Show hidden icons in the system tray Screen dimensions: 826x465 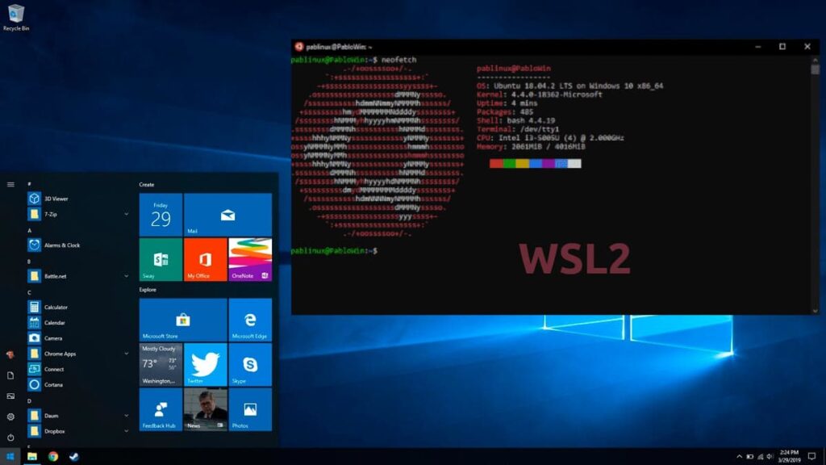coord(739,456)
